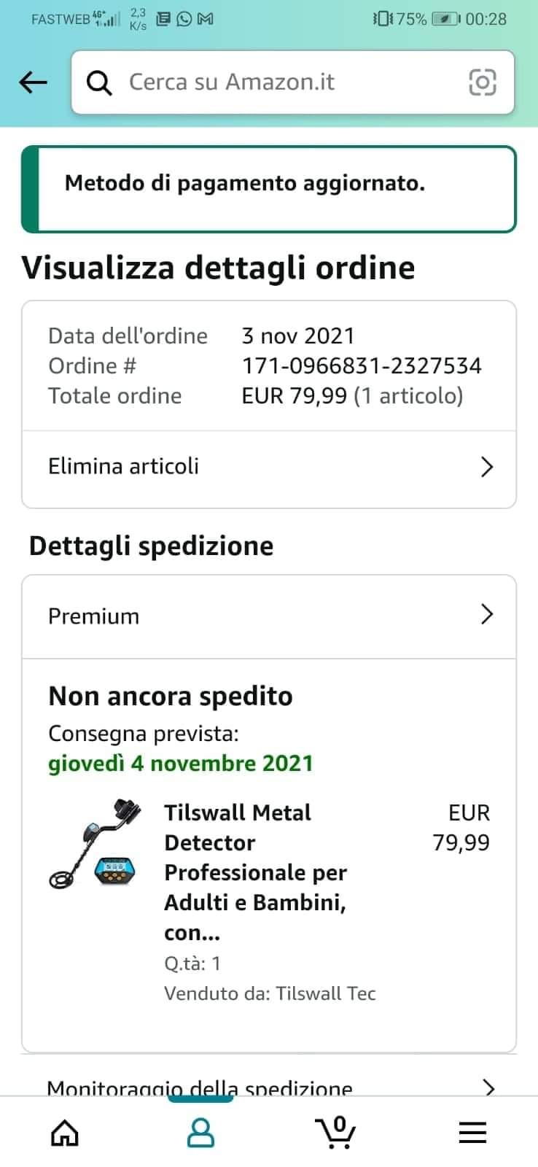538x1167 pixels.
Task: Tap the back arrow icon
Action: [x=33, y=82]
